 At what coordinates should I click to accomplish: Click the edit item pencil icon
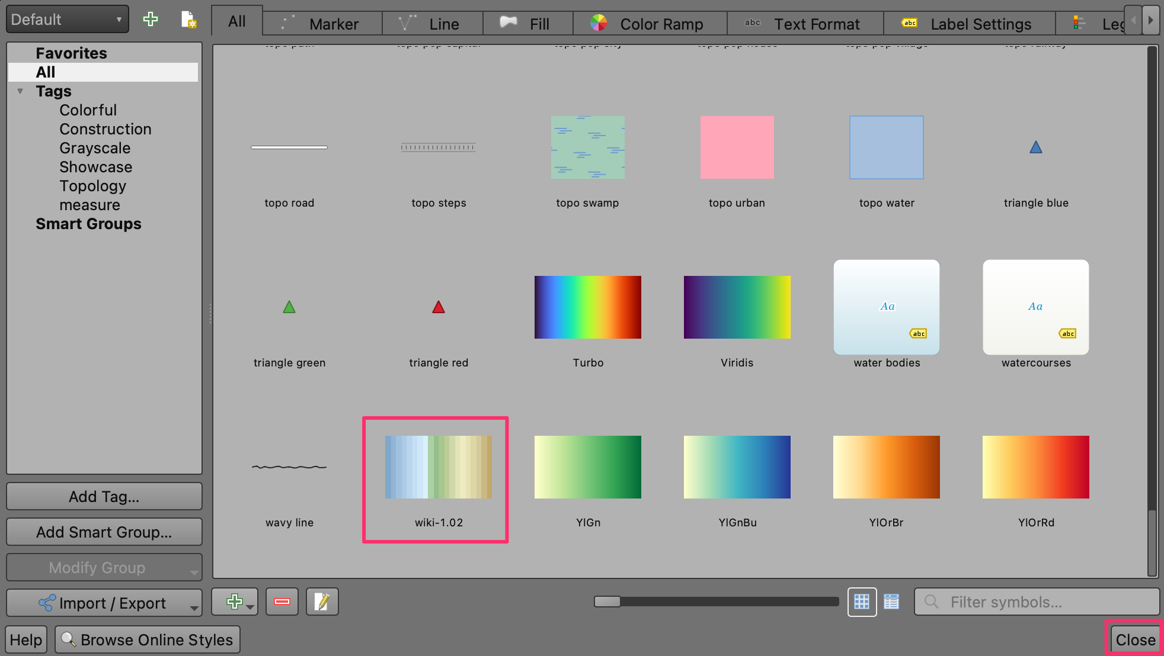tap(322, 602)
